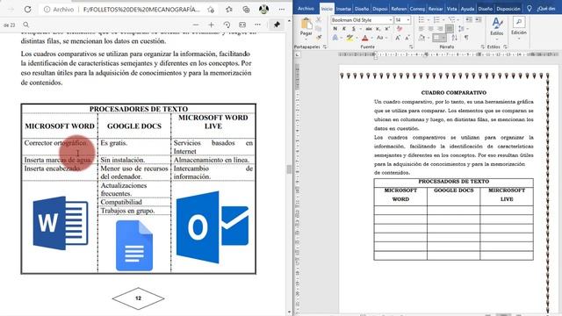The image size is (562, 316).
Task: Toggle italic (K) formatting
Action: coord(343,29)
